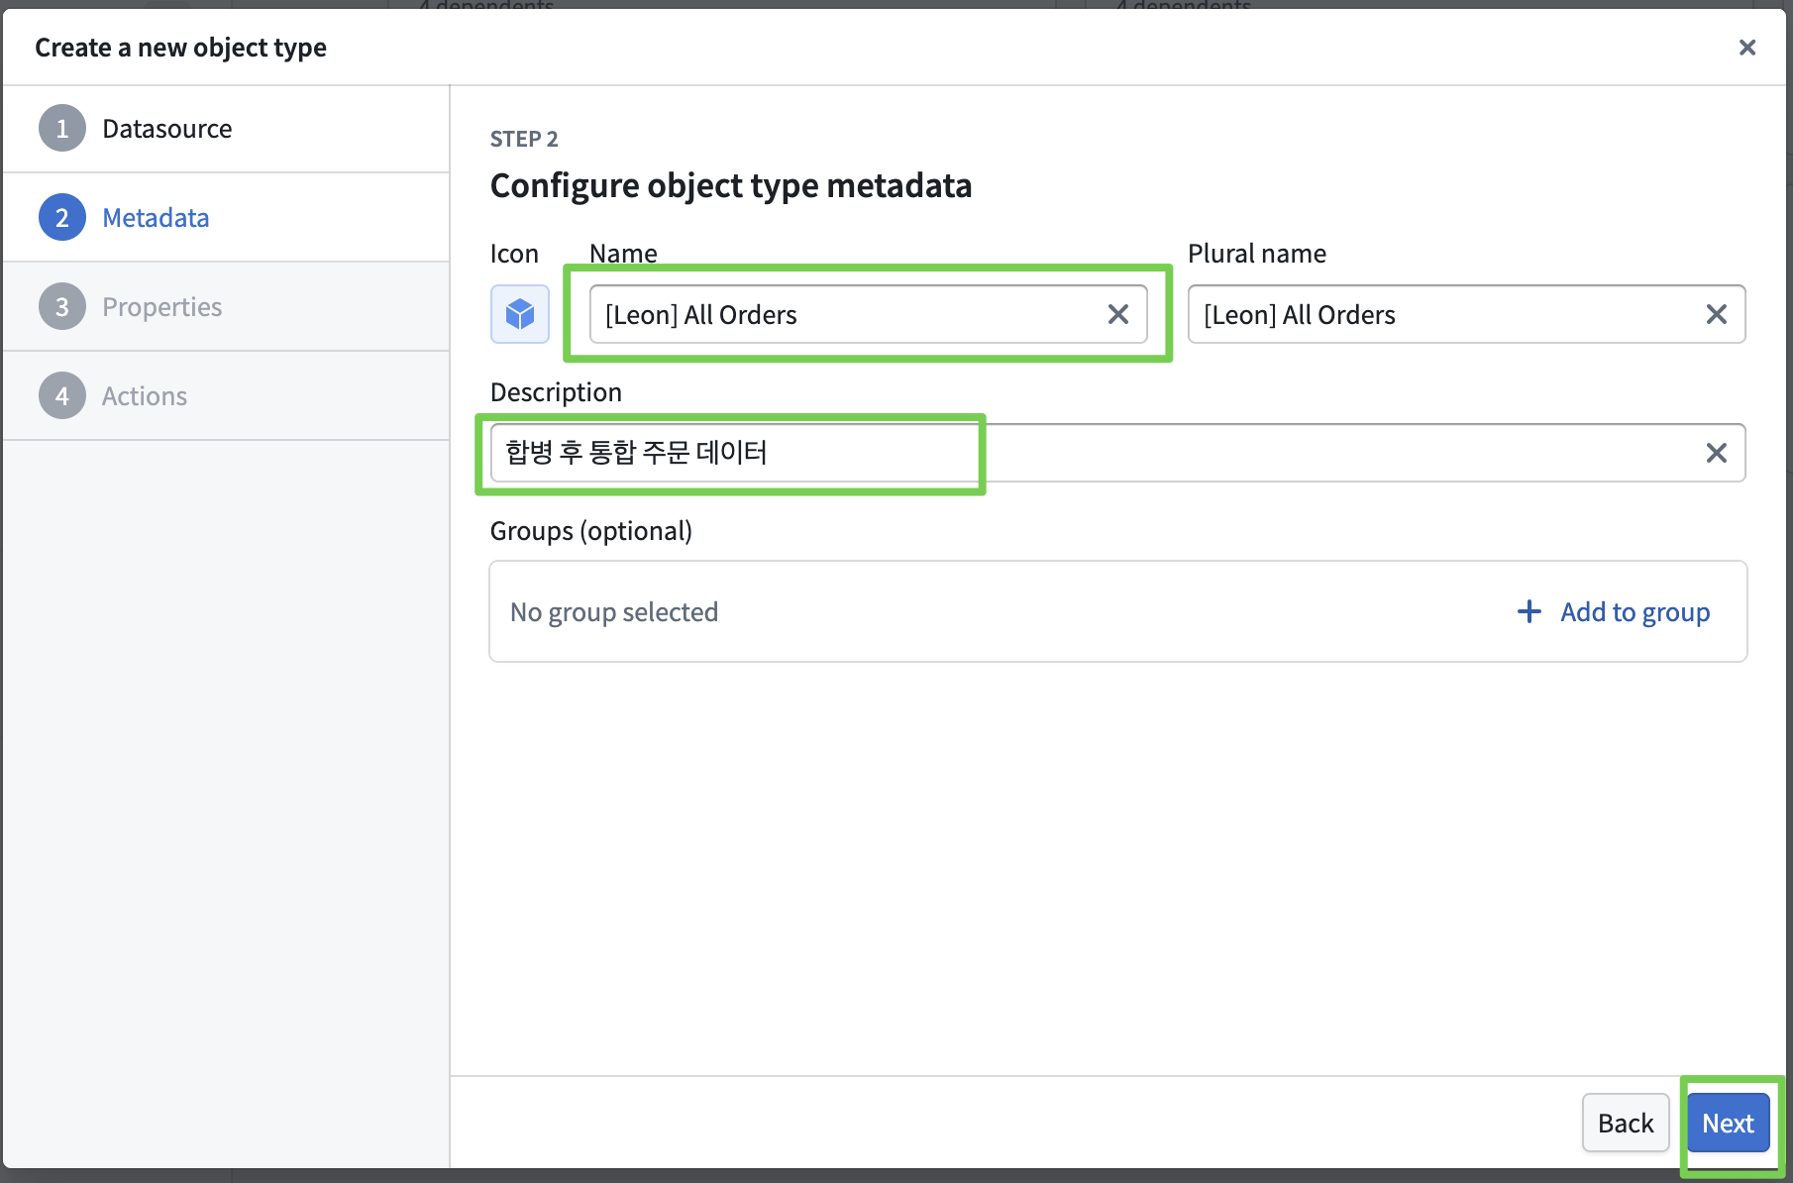The height and width of the screenshot is (1183, 1793).
Task: Jump to the Properties step
Action: pyautogui.click(x=161, y=307)
